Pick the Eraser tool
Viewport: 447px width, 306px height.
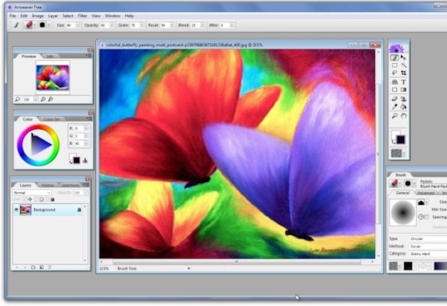click(395, 99)
